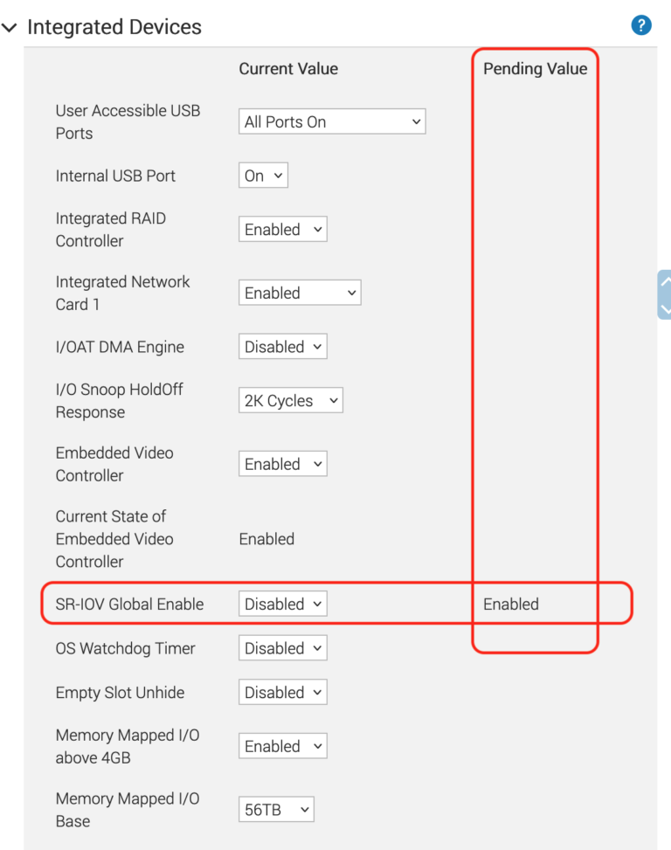Open the Integrated Network Card 1 dropdown
The width and height of the screenshot is (671, 850).
click(300, 292)
